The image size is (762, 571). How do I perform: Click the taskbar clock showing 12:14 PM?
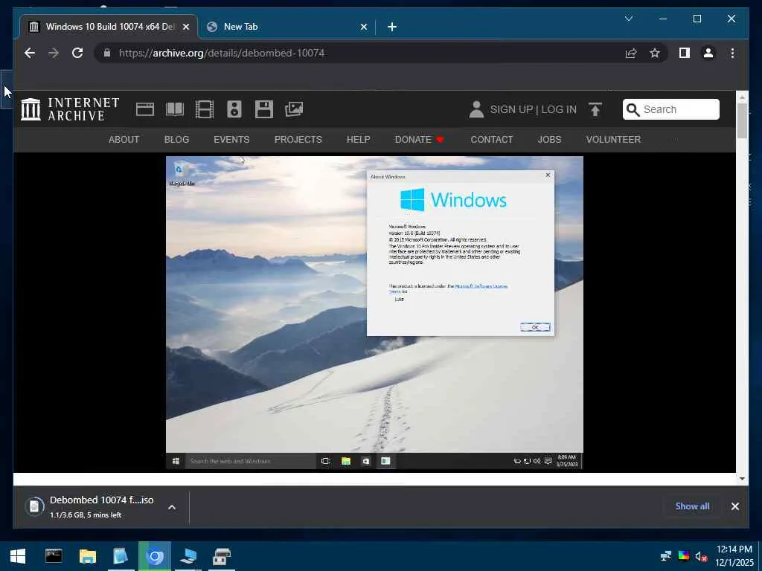click(734, 556)
